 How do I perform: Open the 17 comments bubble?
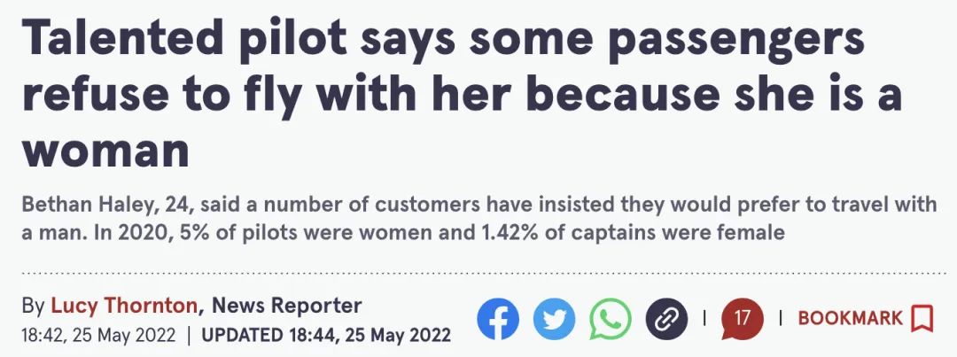point(742,319)
